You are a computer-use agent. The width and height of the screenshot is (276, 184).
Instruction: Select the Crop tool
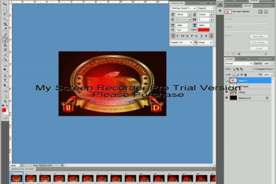coord(5,24)
